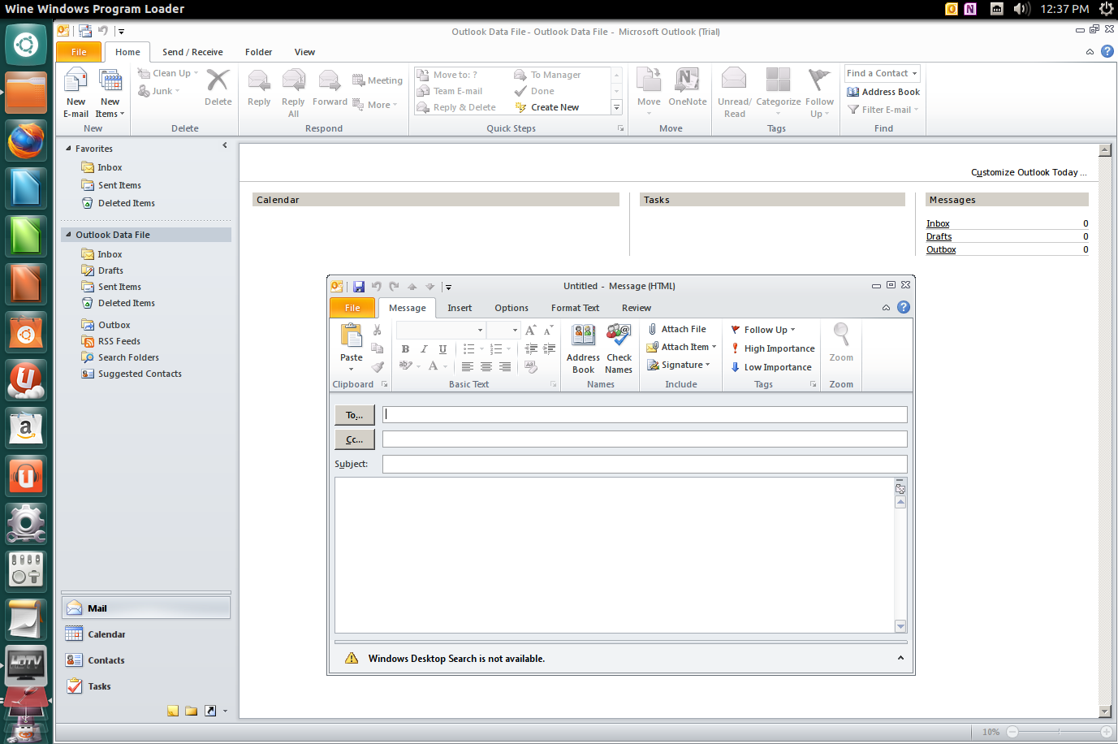Click the Zoom magnifier in message ribbon

point(841,335)
